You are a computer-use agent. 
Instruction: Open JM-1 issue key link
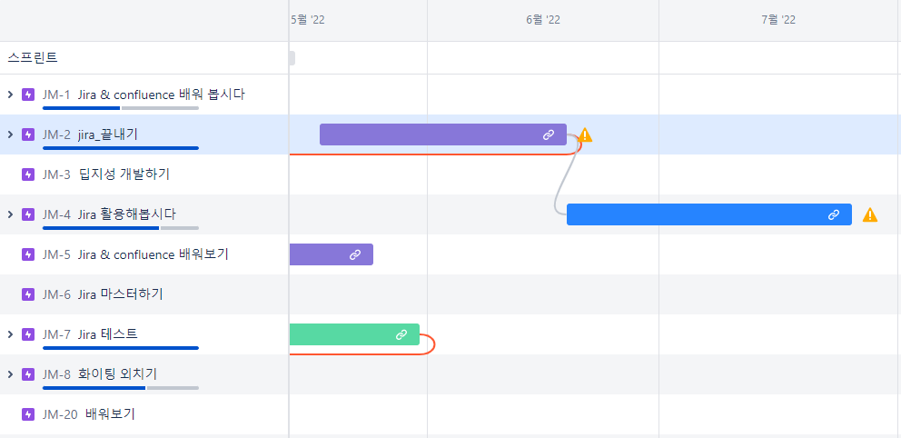pyautogui.click(x=56, y=95)
